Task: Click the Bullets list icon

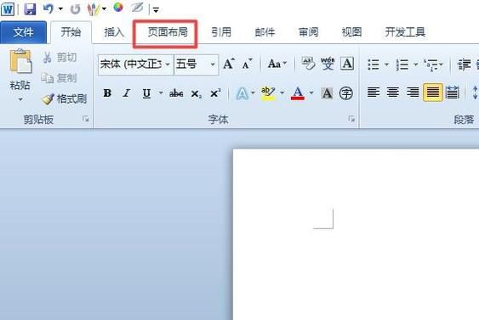Action: click(x=374, y=65)
